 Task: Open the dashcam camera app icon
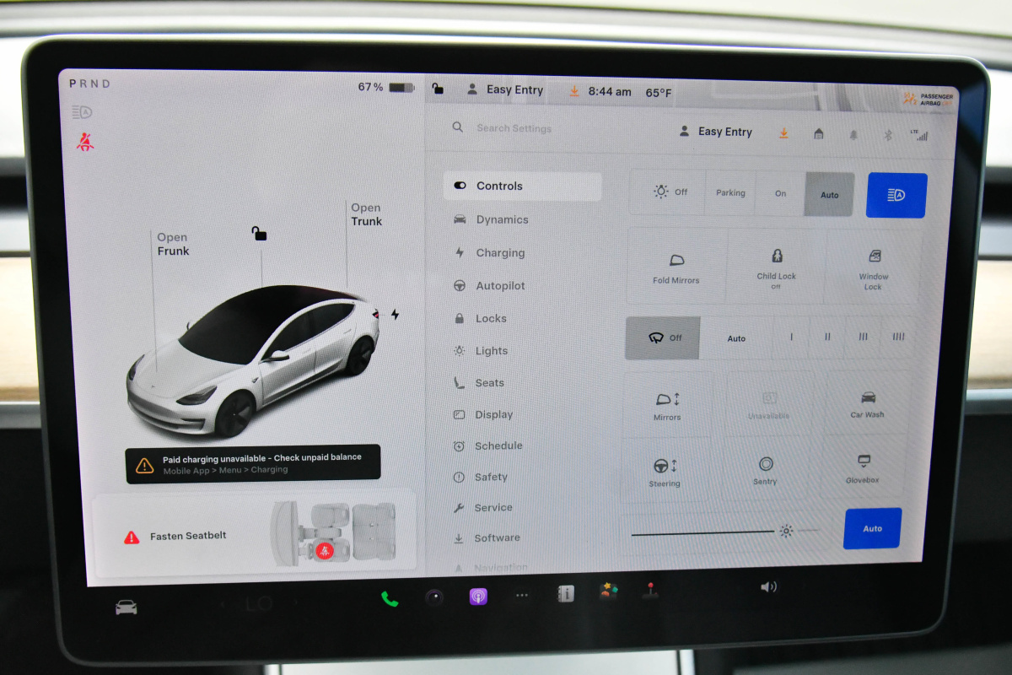point(434,597)
